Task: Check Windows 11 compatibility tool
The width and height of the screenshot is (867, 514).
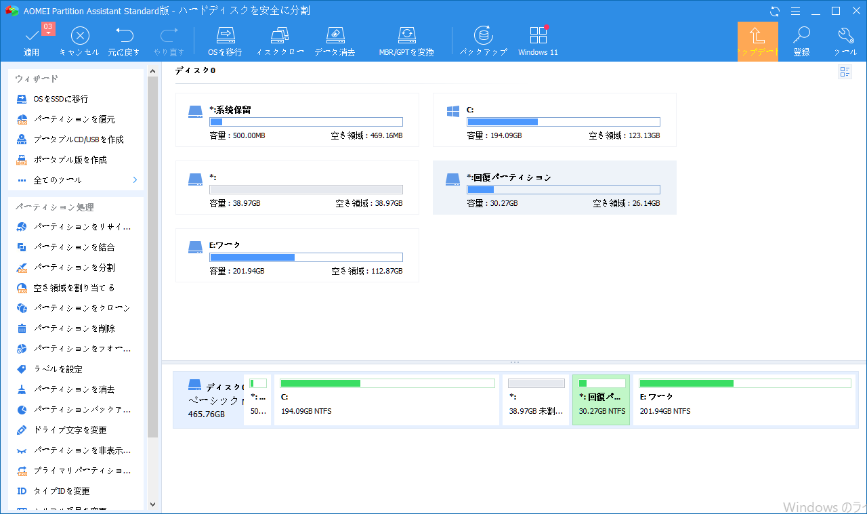Action: pos(538,42)
